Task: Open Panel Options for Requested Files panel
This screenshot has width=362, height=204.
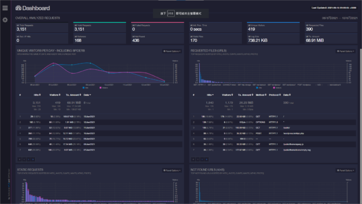Action: point(346,52)
